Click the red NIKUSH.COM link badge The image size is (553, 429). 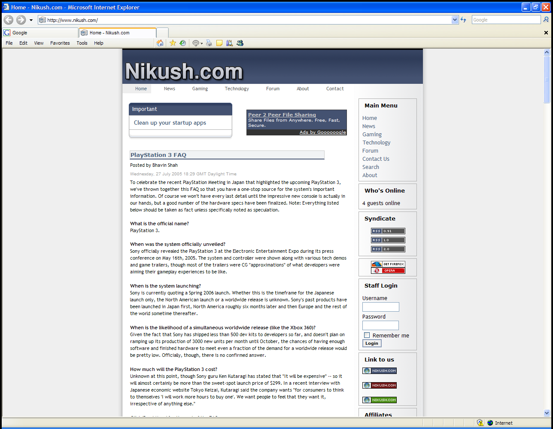380,385
